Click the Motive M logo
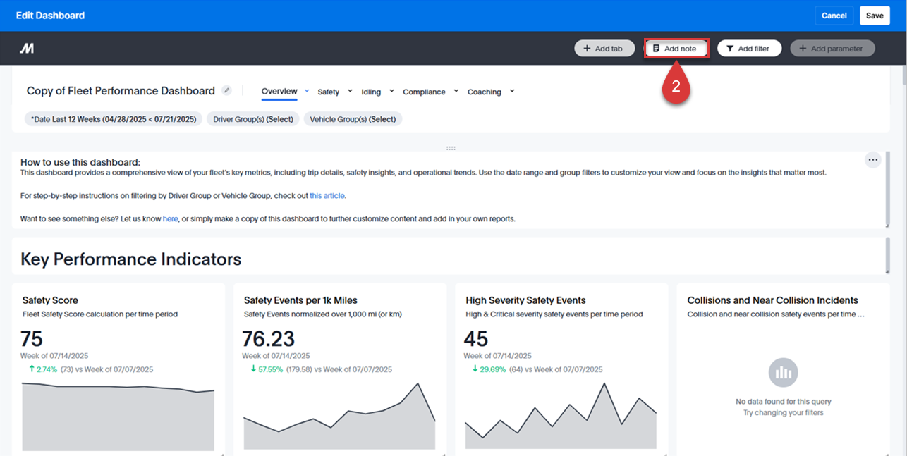907x456 pixels. tap(28, 48)
